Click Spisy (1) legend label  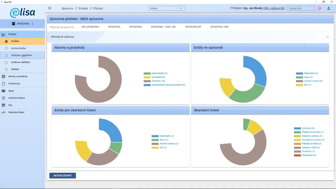pos(164,140)
